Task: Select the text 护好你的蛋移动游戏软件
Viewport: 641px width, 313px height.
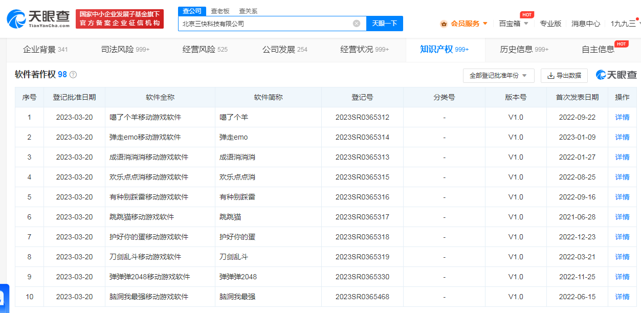Action: tap(149, 237)
